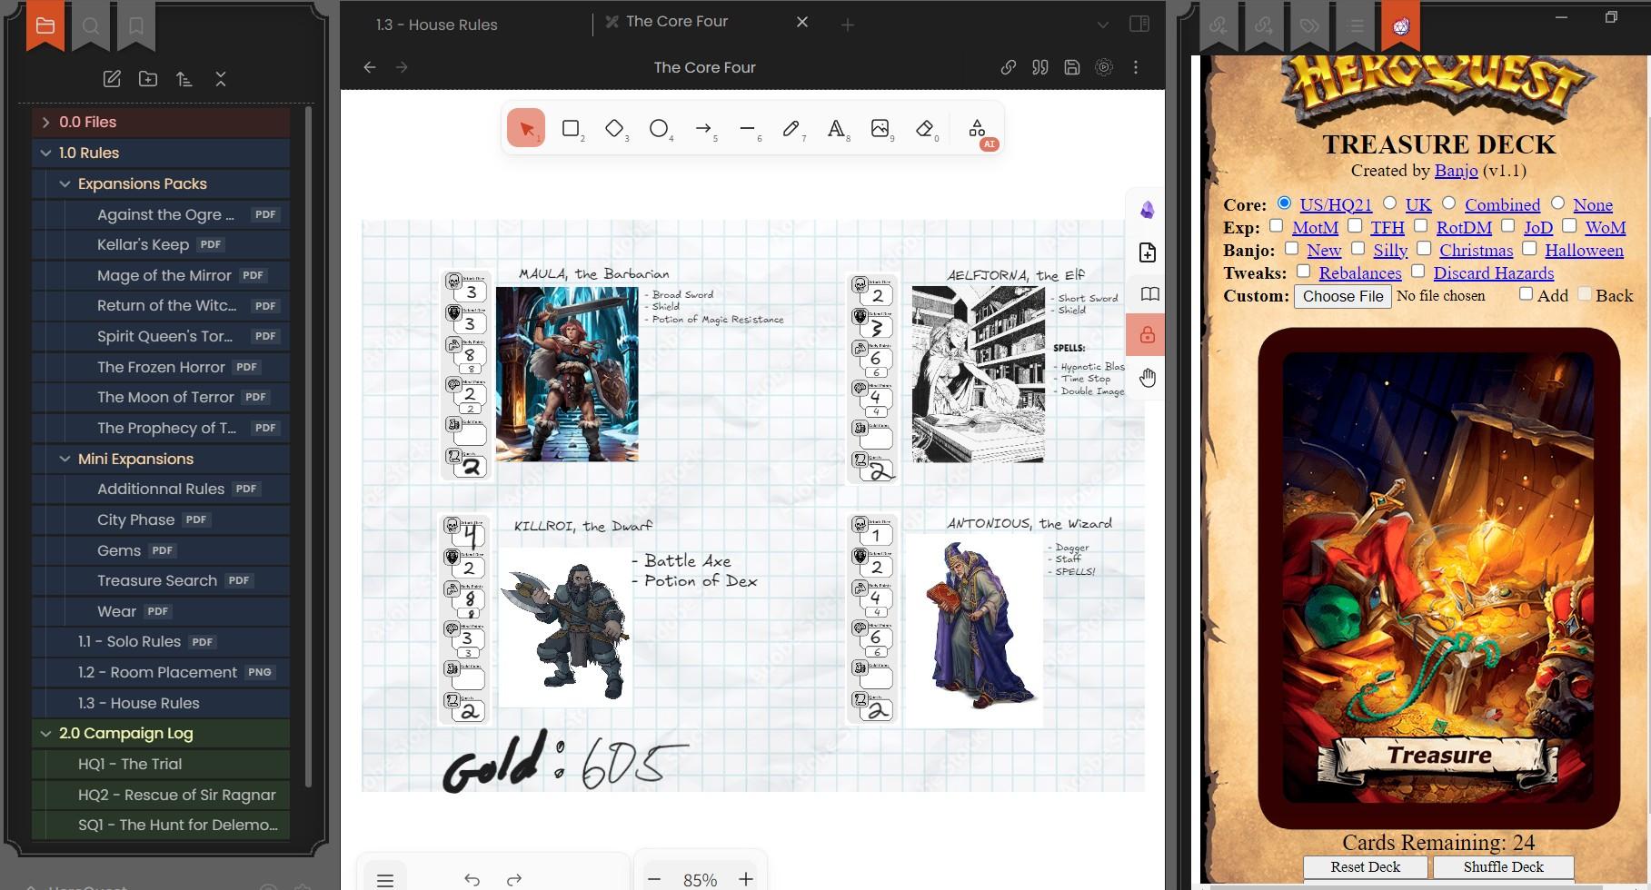This screenshot has height=890, width=1651.
Task: Enable the TFH expansion checkbox
Action: point(1355,226)
